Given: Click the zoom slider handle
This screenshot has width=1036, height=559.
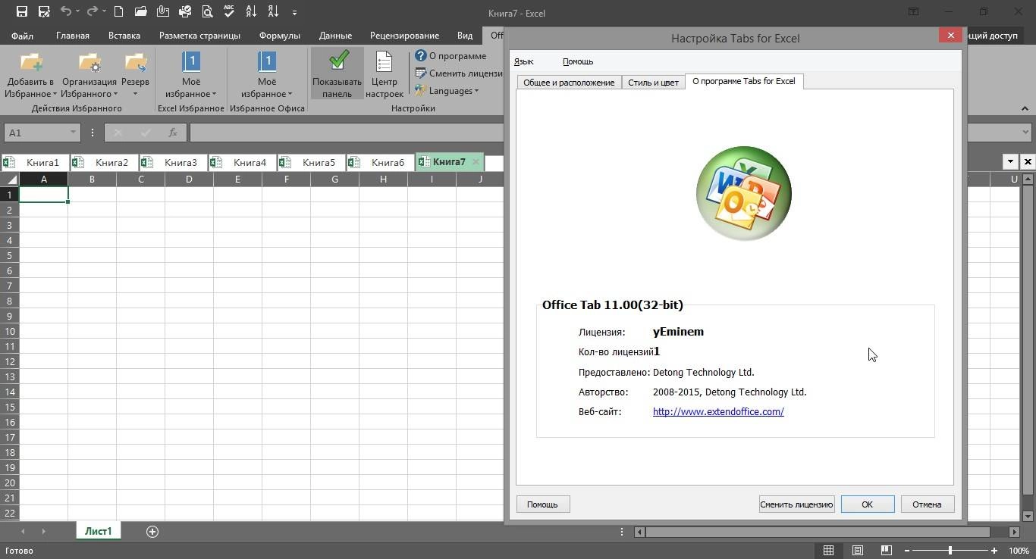Looking at the screenshot, I should click(x=950, y=551).
